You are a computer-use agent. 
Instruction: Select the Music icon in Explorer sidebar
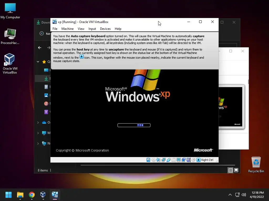pyautogui.click(x=46, y=104)
